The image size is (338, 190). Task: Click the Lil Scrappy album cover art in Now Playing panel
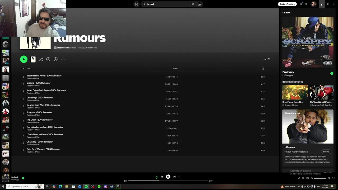point(308,42)
